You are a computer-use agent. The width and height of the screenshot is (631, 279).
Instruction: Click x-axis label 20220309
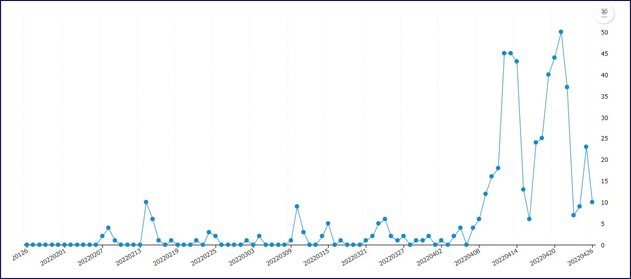(279, 257)
